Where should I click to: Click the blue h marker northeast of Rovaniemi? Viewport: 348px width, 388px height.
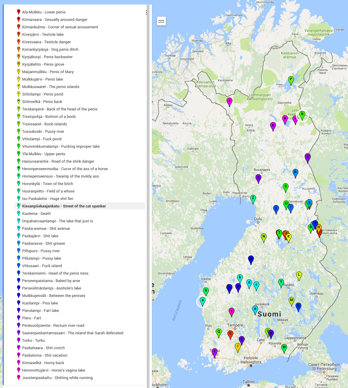point(295,173)
